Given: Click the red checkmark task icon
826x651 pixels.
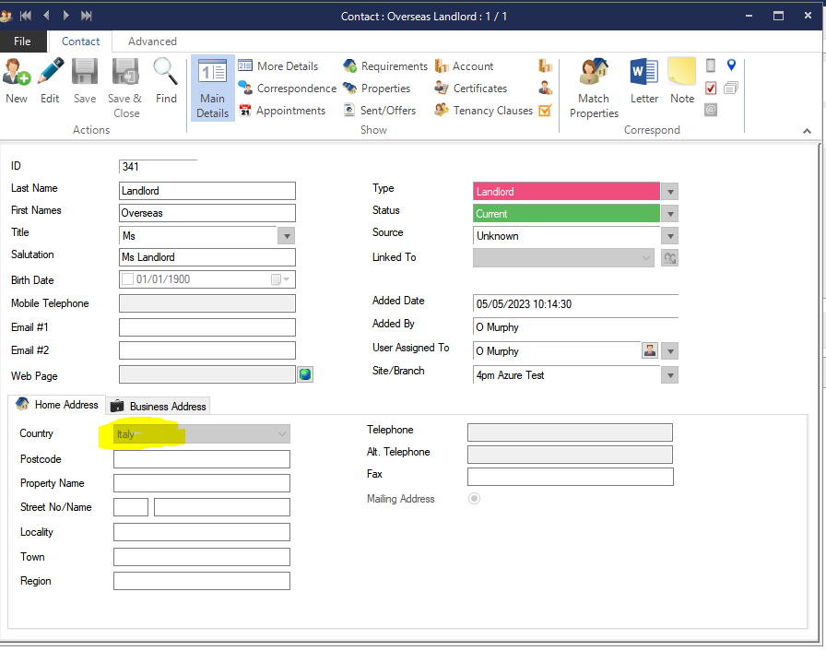Looking at the screenshot, I should pos(711,89).
